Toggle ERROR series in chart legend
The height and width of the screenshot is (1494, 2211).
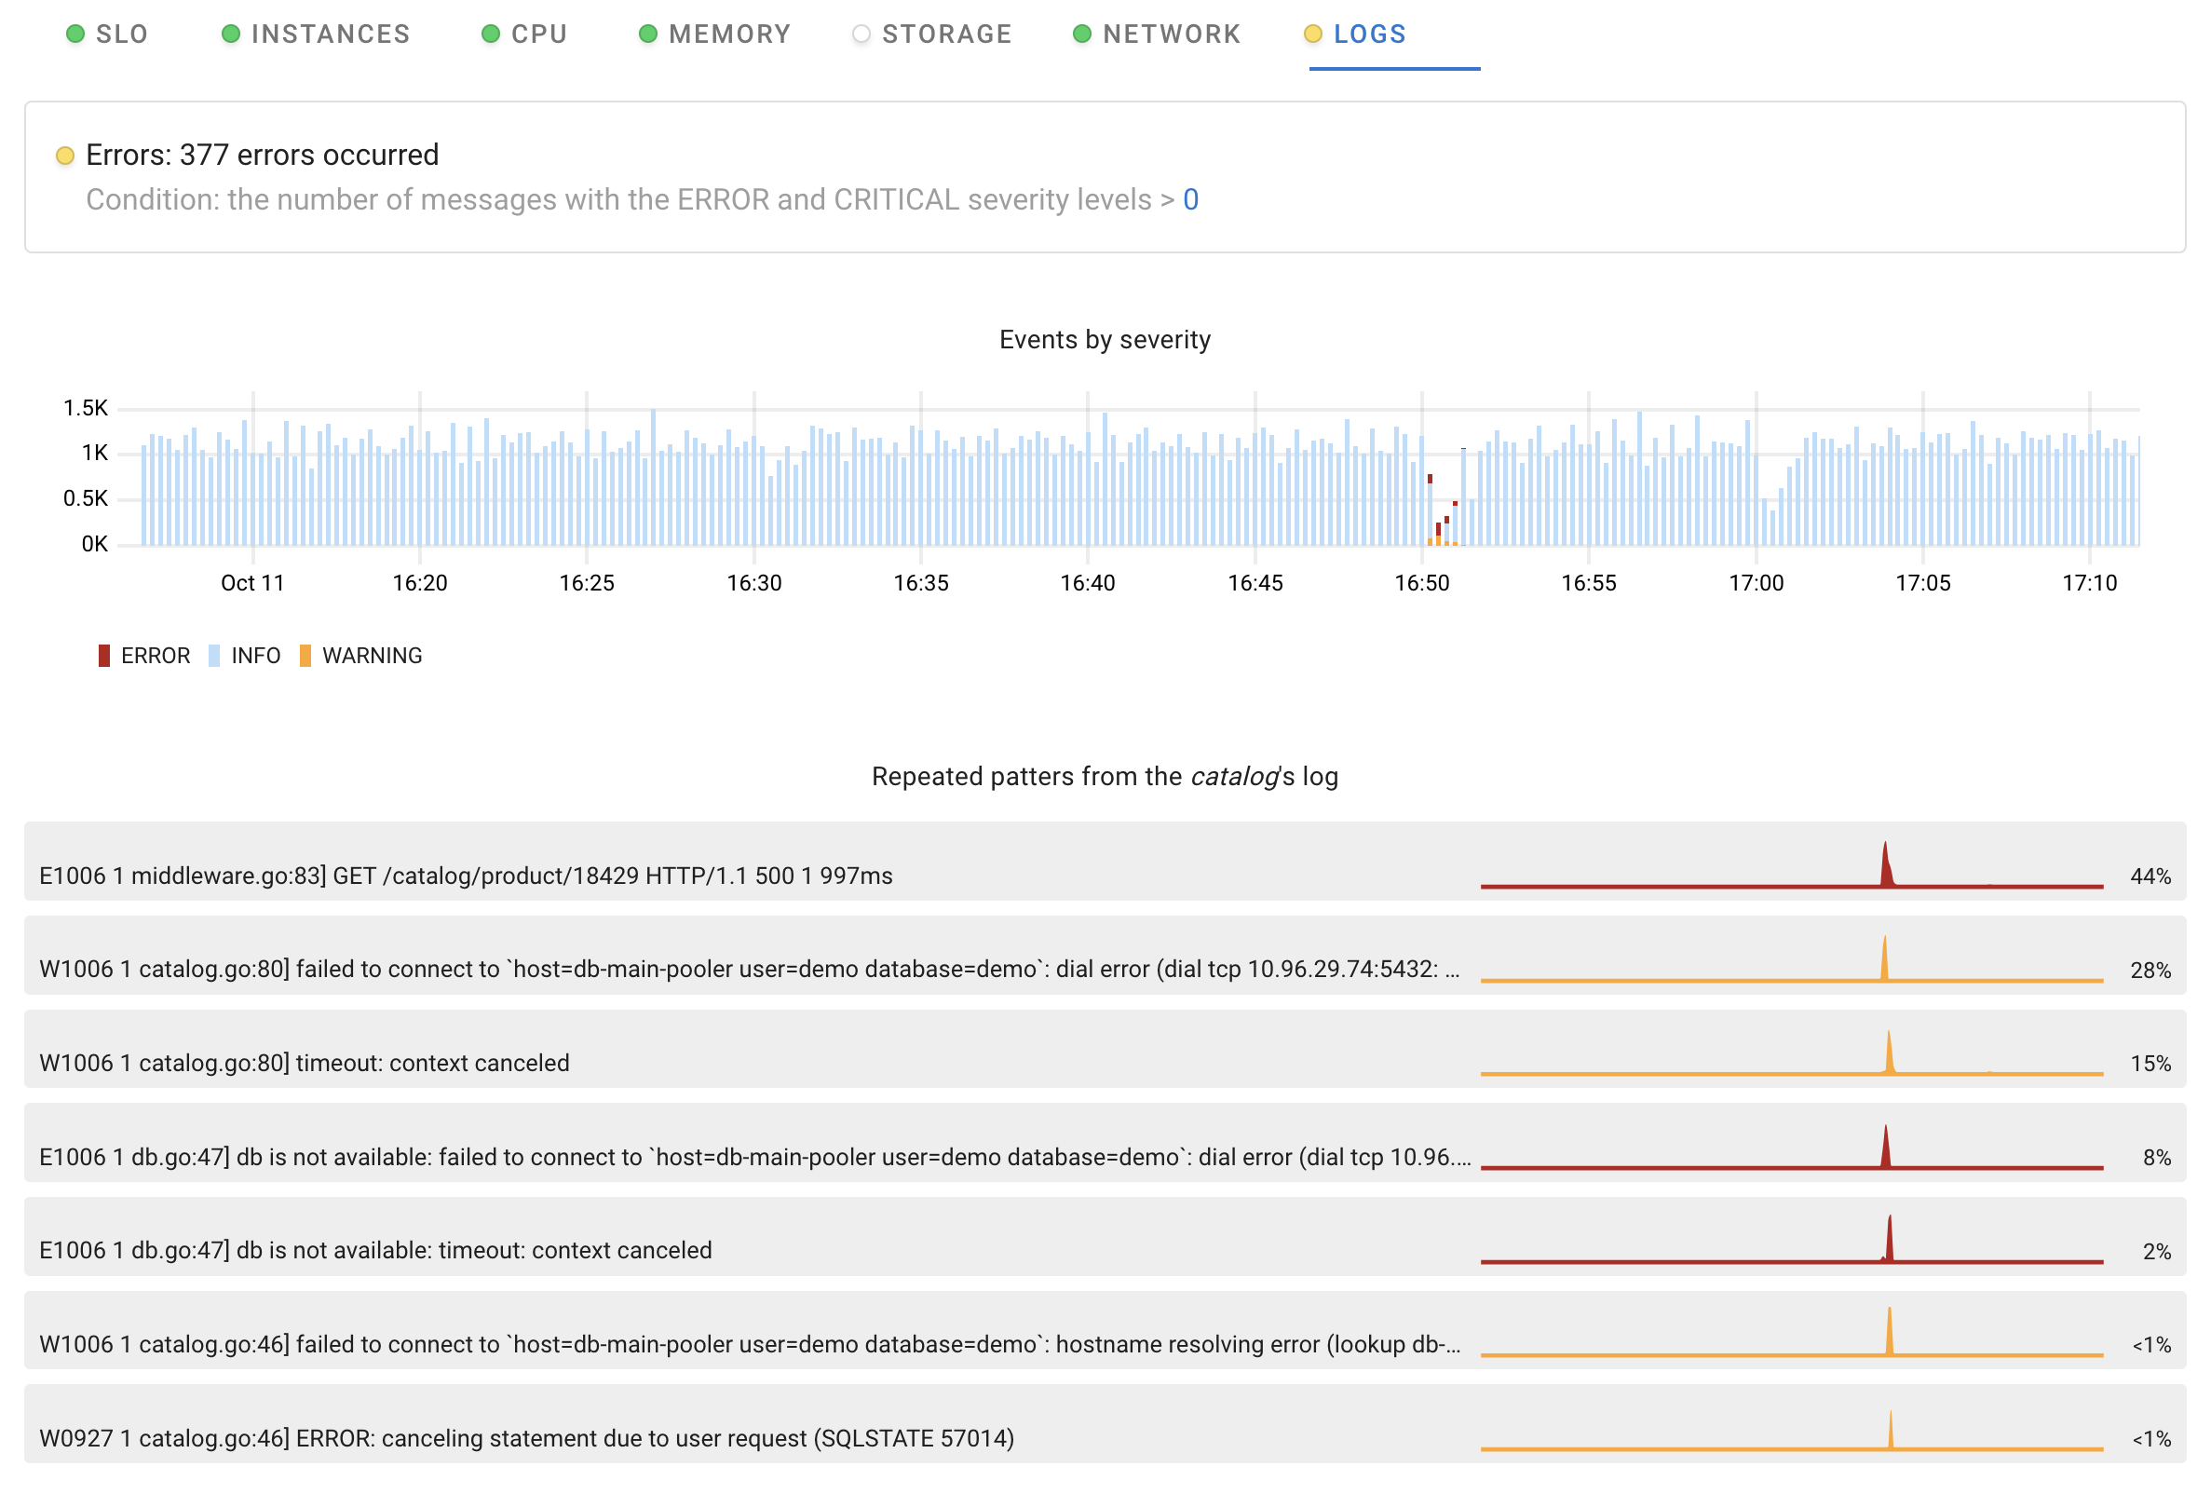click(156, 656)
